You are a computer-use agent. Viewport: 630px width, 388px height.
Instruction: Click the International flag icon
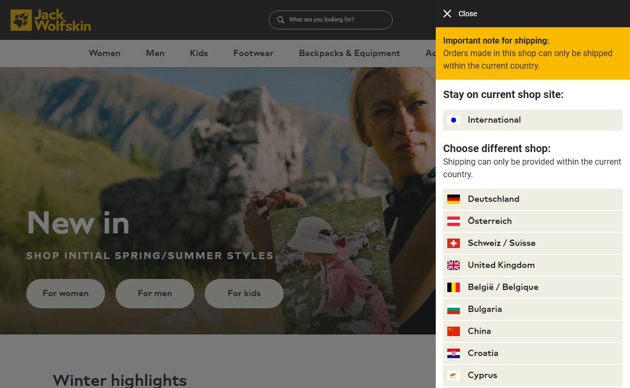(x=454, y=120)
